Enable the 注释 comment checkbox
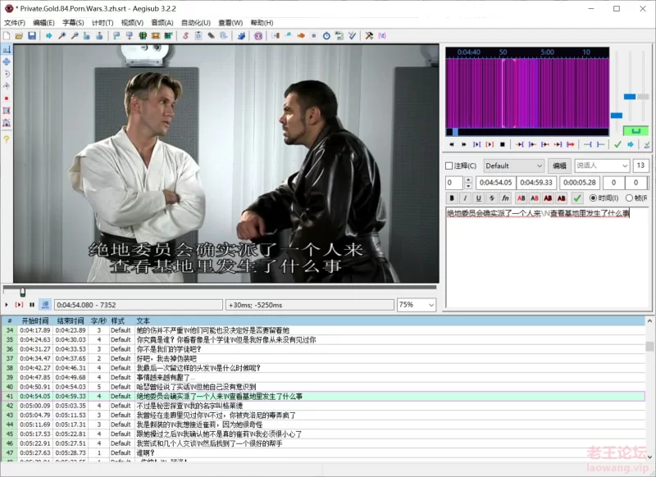This screenshot has height=477, width=656. click(x=449, y=166)
